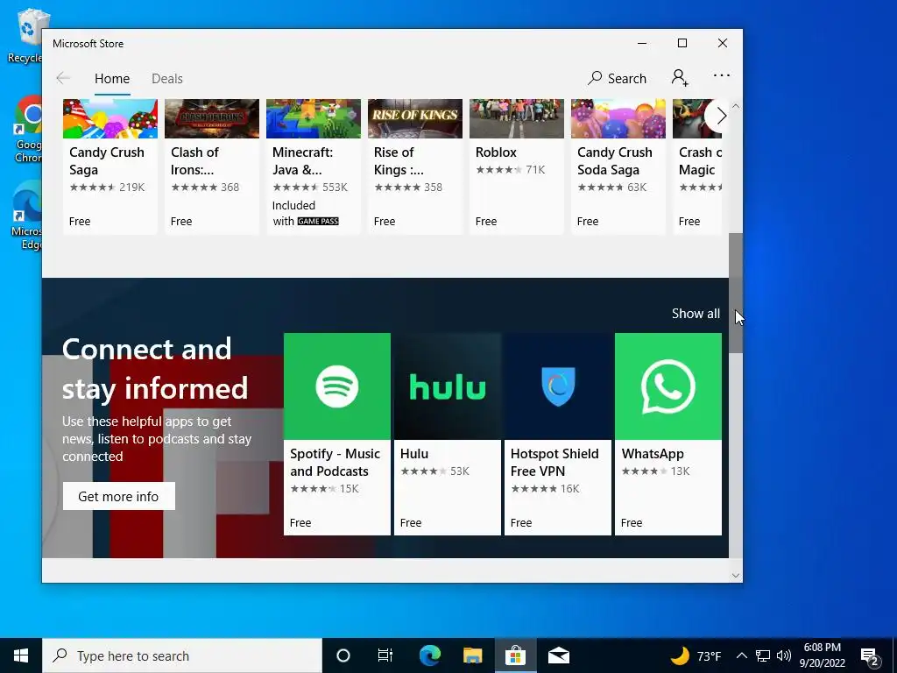Open Task View on the taskbar
The height and width of the screenshot is (673, 897).
pyautogui.click(x=385, y=655)
